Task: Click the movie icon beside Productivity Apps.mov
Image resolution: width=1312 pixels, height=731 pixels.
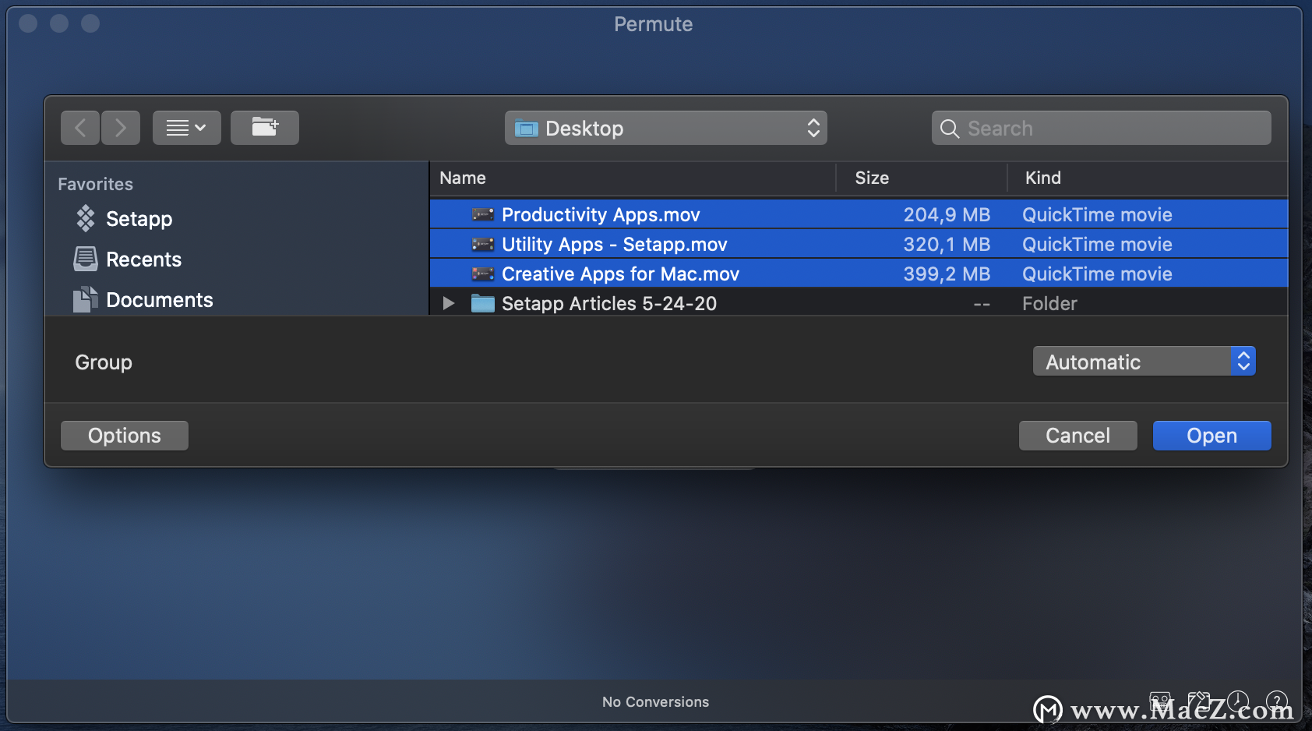Action: coord(483,214)
